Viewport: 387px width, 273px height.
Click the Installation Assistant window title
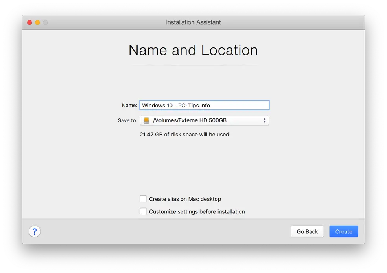coord(193,22)
